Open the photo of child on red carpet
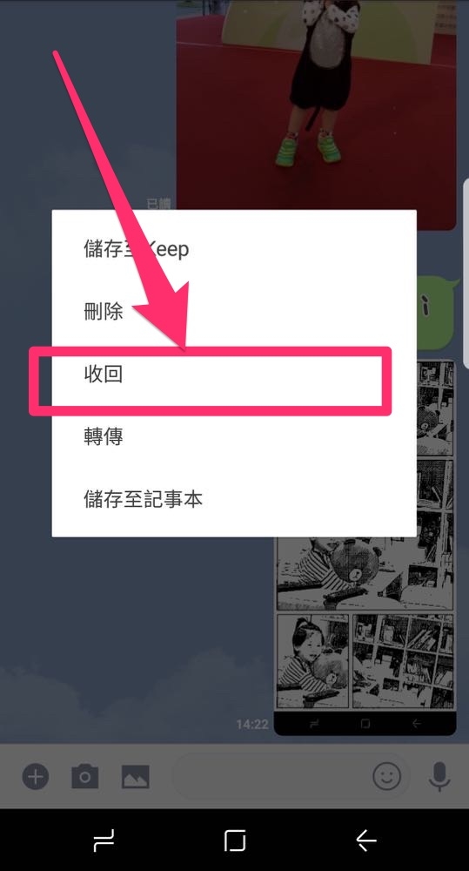The width and height of the screenshot is (469, 871). pos(317,111)
